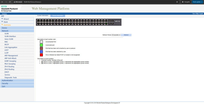Select the green connected port 48
204x104 pixels.
pyautogui.click(x=106, y=24)
